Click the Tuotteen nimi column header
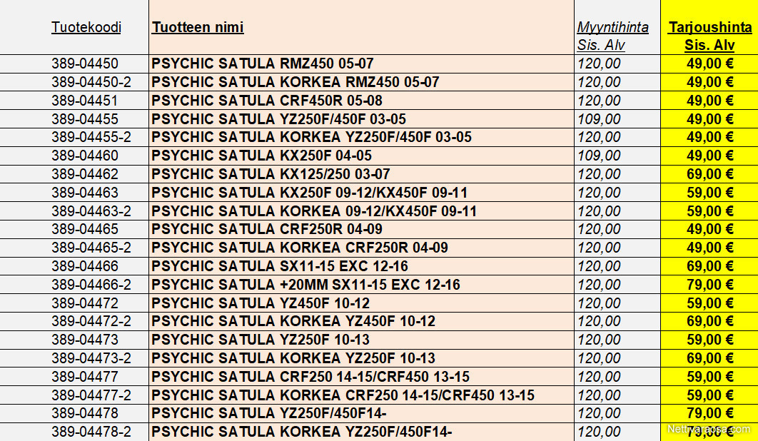The image size is (758, 441). (x=198, y=28)
